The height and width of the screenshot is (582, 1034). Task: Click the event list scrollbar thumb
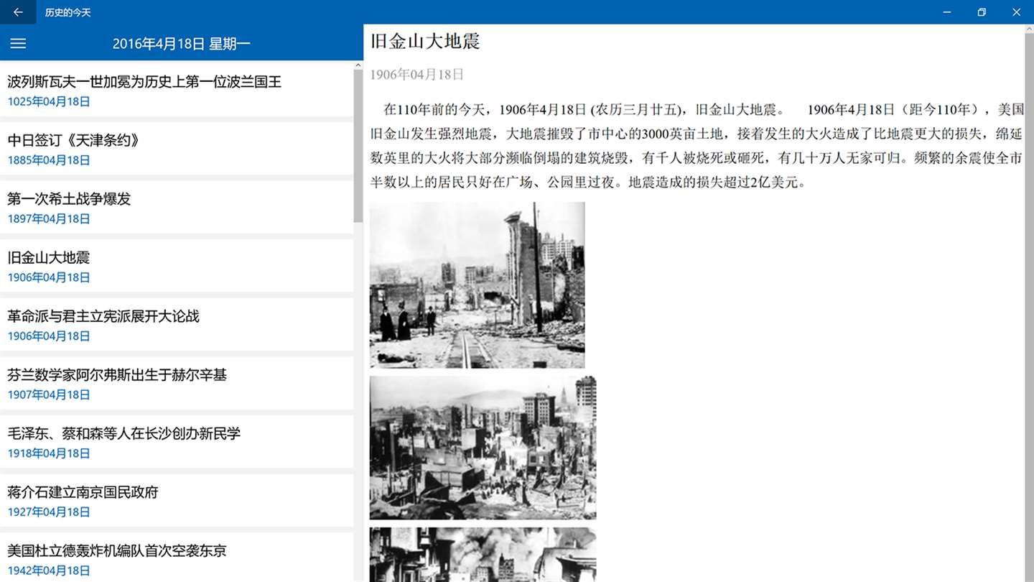point(358,146)
